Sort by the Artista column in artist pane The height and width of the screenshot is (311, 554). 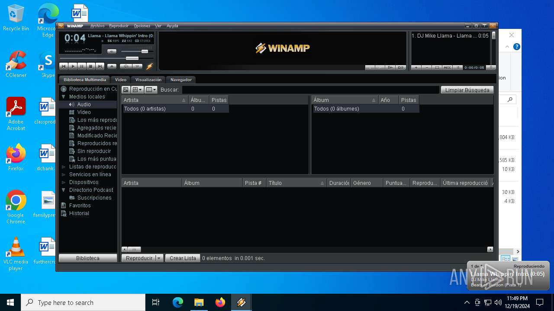click(x=155, y=100)
